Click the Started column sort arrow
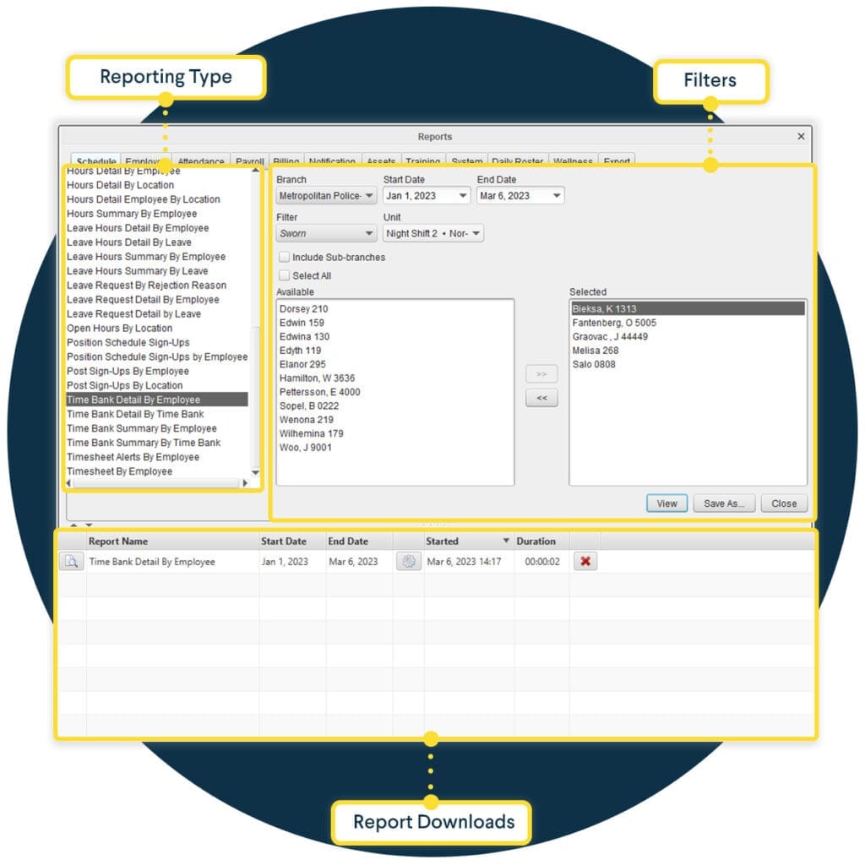This screenshot has height=865, width=865. click(x=506, y=541)
